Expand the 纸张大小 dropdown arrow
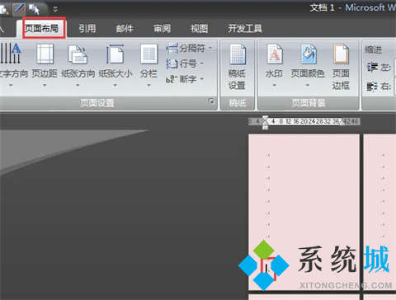 click(x=115, y=86)
